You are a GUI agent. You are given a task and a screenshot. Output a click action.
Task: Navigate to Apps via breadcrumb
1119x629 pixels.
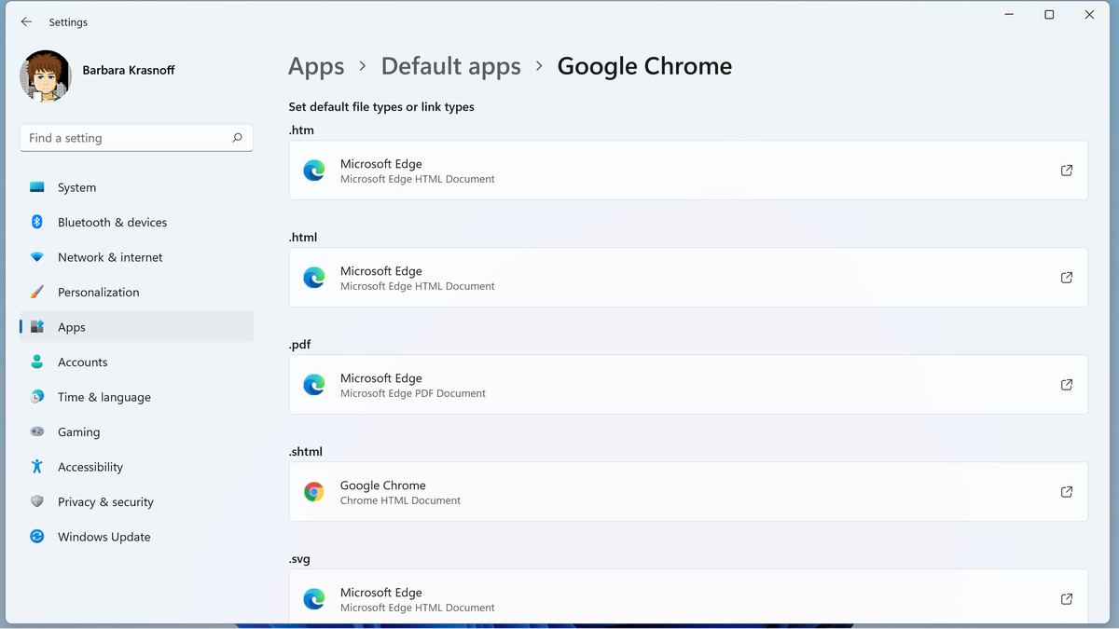click(315, 66)
